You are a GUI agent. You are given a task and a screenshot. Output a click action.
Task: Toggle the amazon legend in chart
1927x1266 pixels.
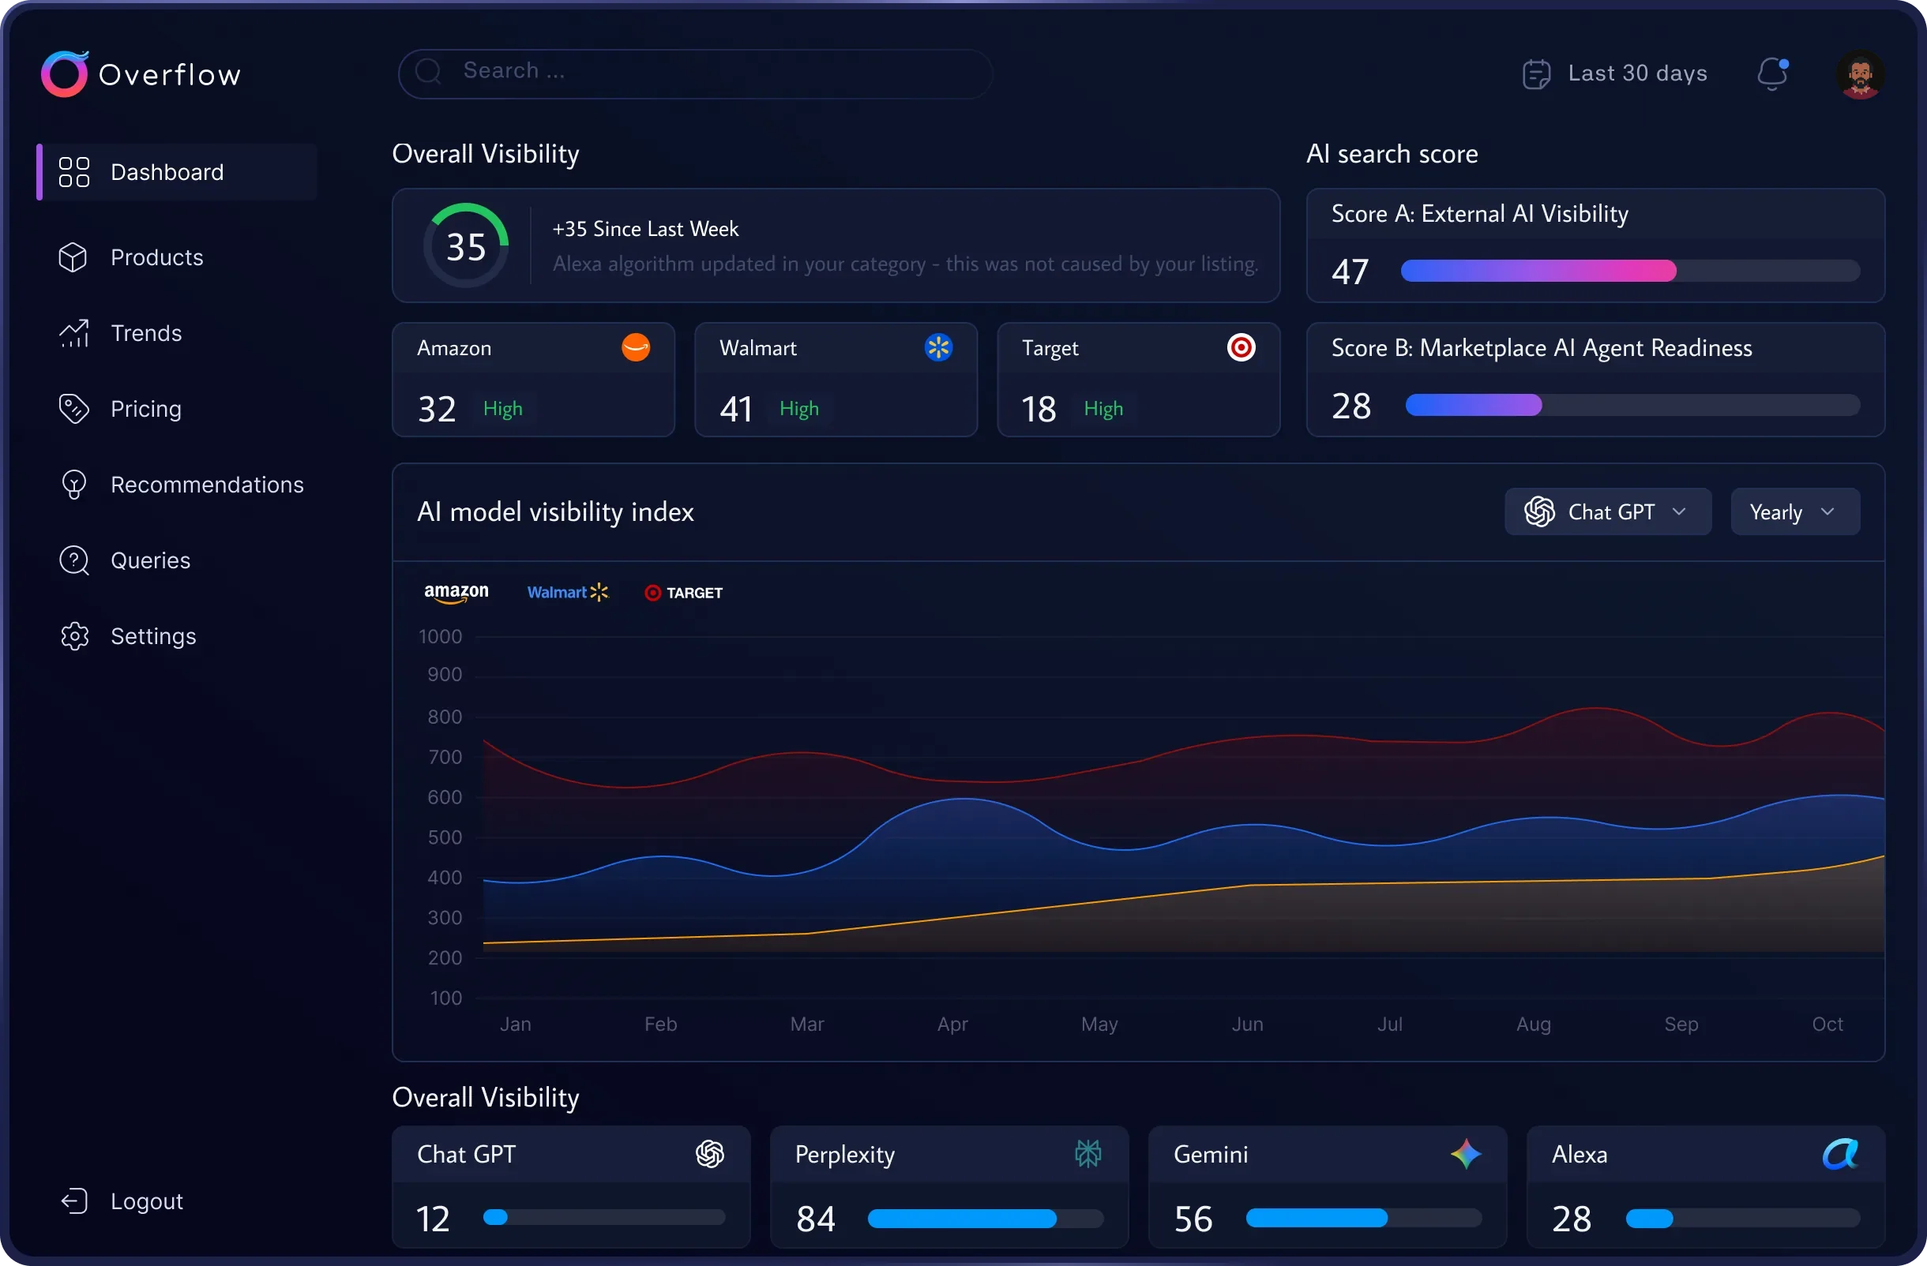(x=456, y=592)
